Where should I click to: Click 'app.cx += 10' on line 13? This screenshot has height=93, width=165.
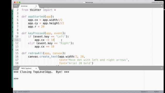pos(44,47)
